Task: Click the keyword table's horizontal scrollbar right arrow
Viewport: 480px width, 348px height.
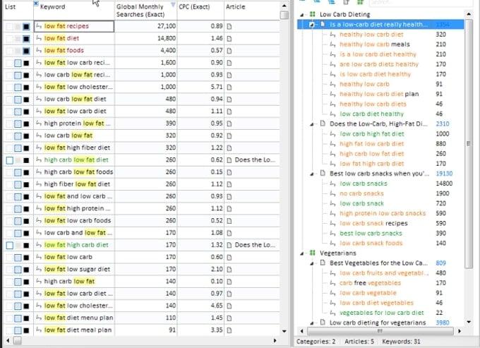Action: pos(275,340)
